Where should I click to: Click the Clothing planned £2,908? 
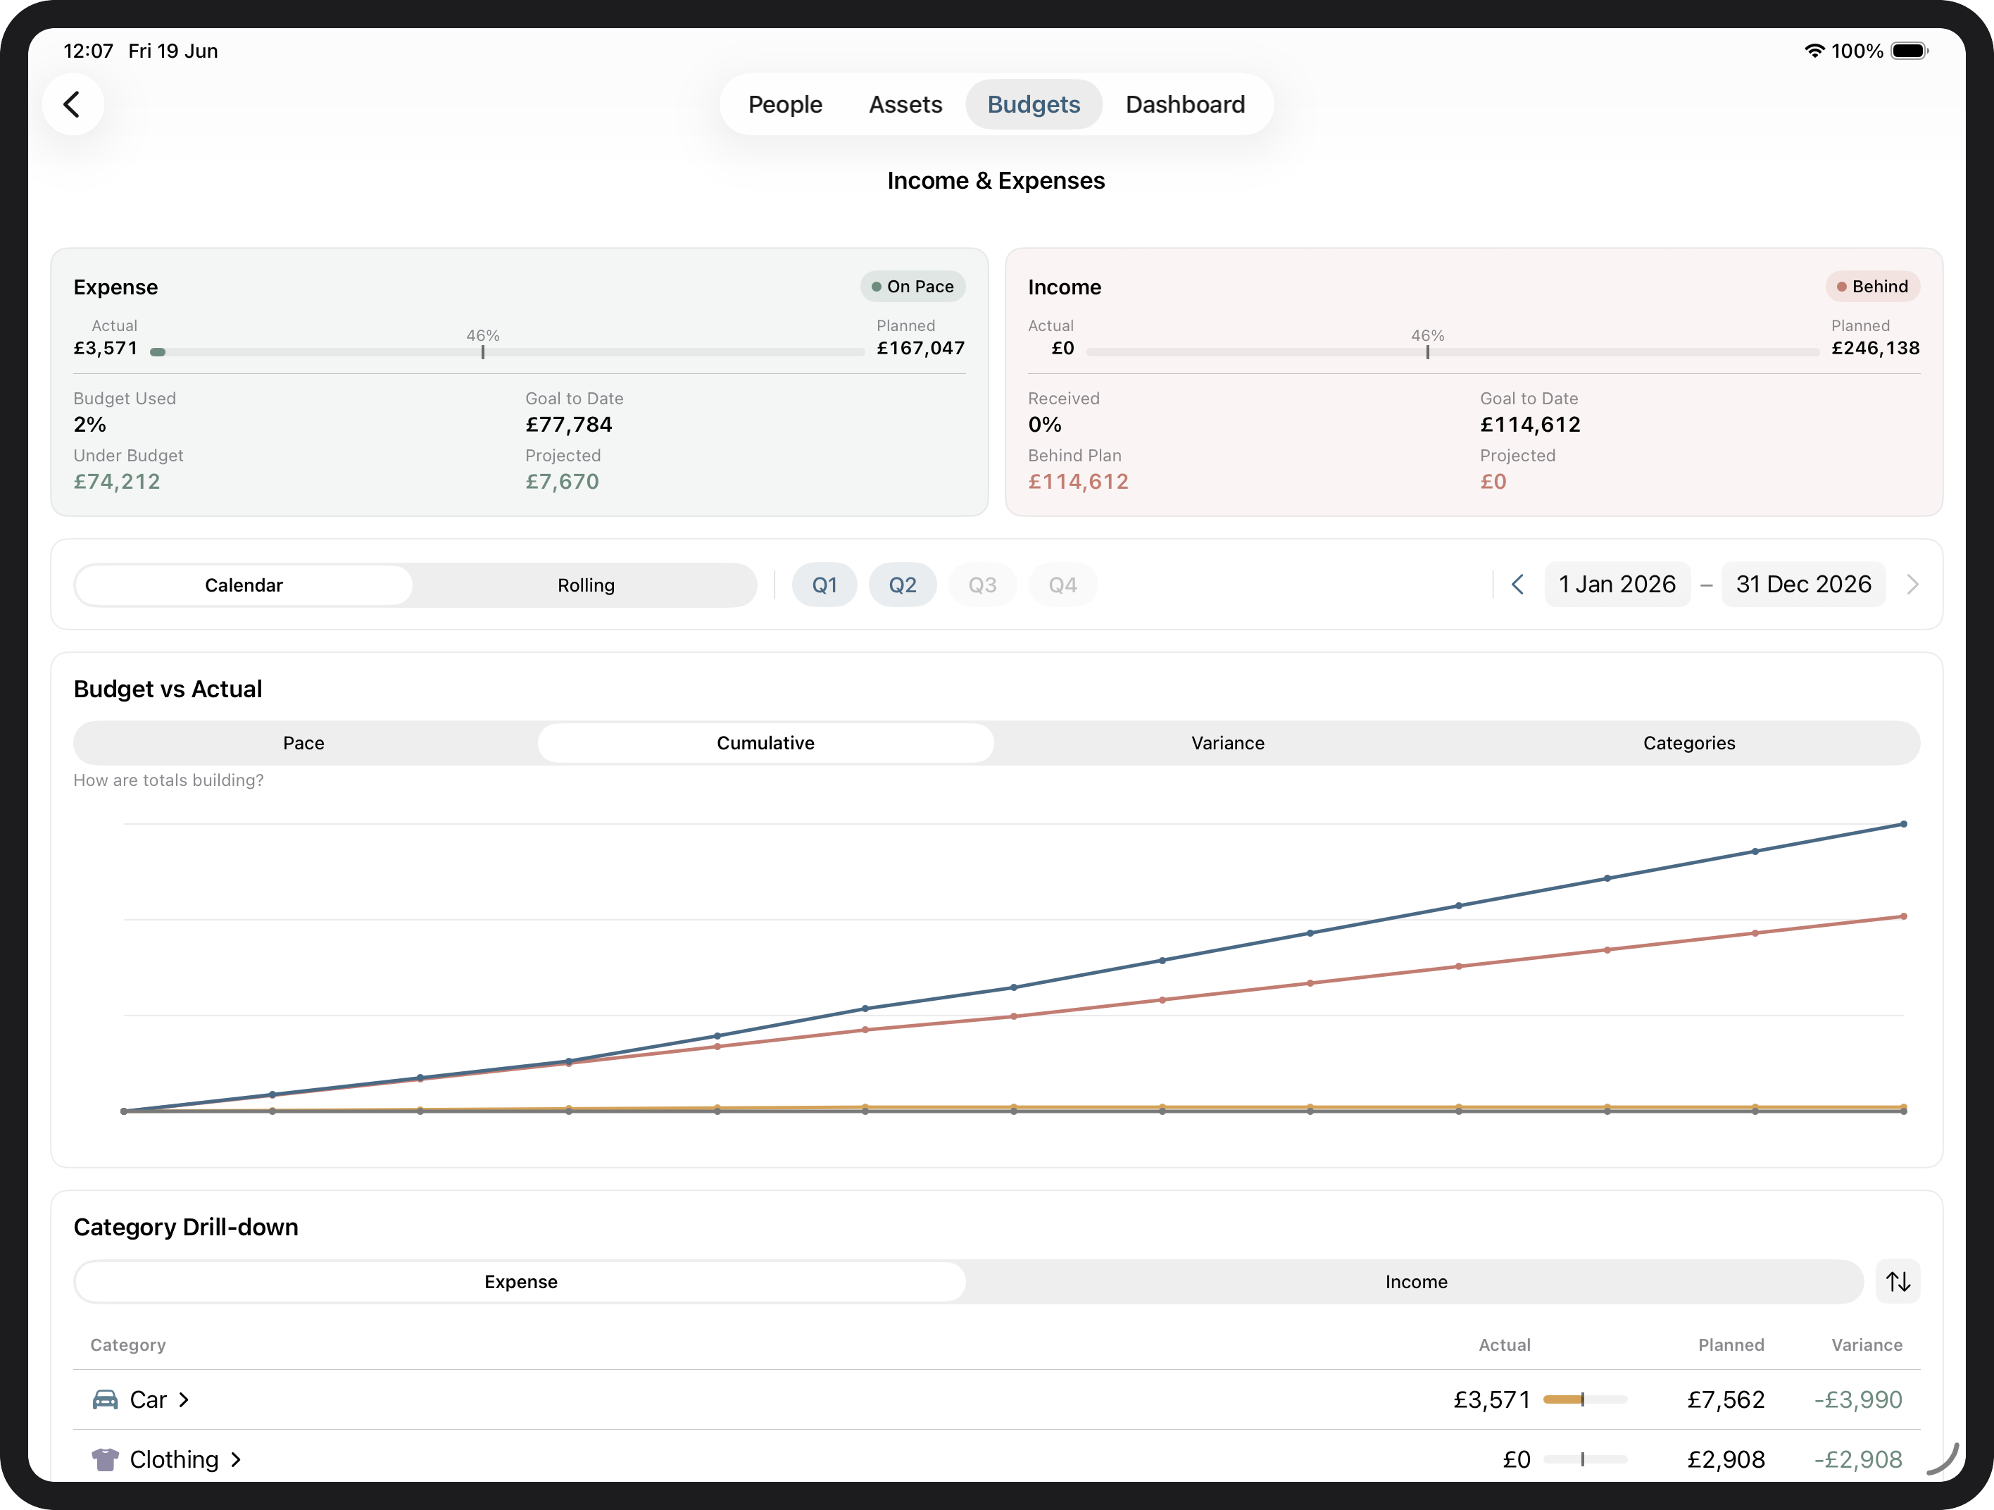(x=1725, y=1459)
